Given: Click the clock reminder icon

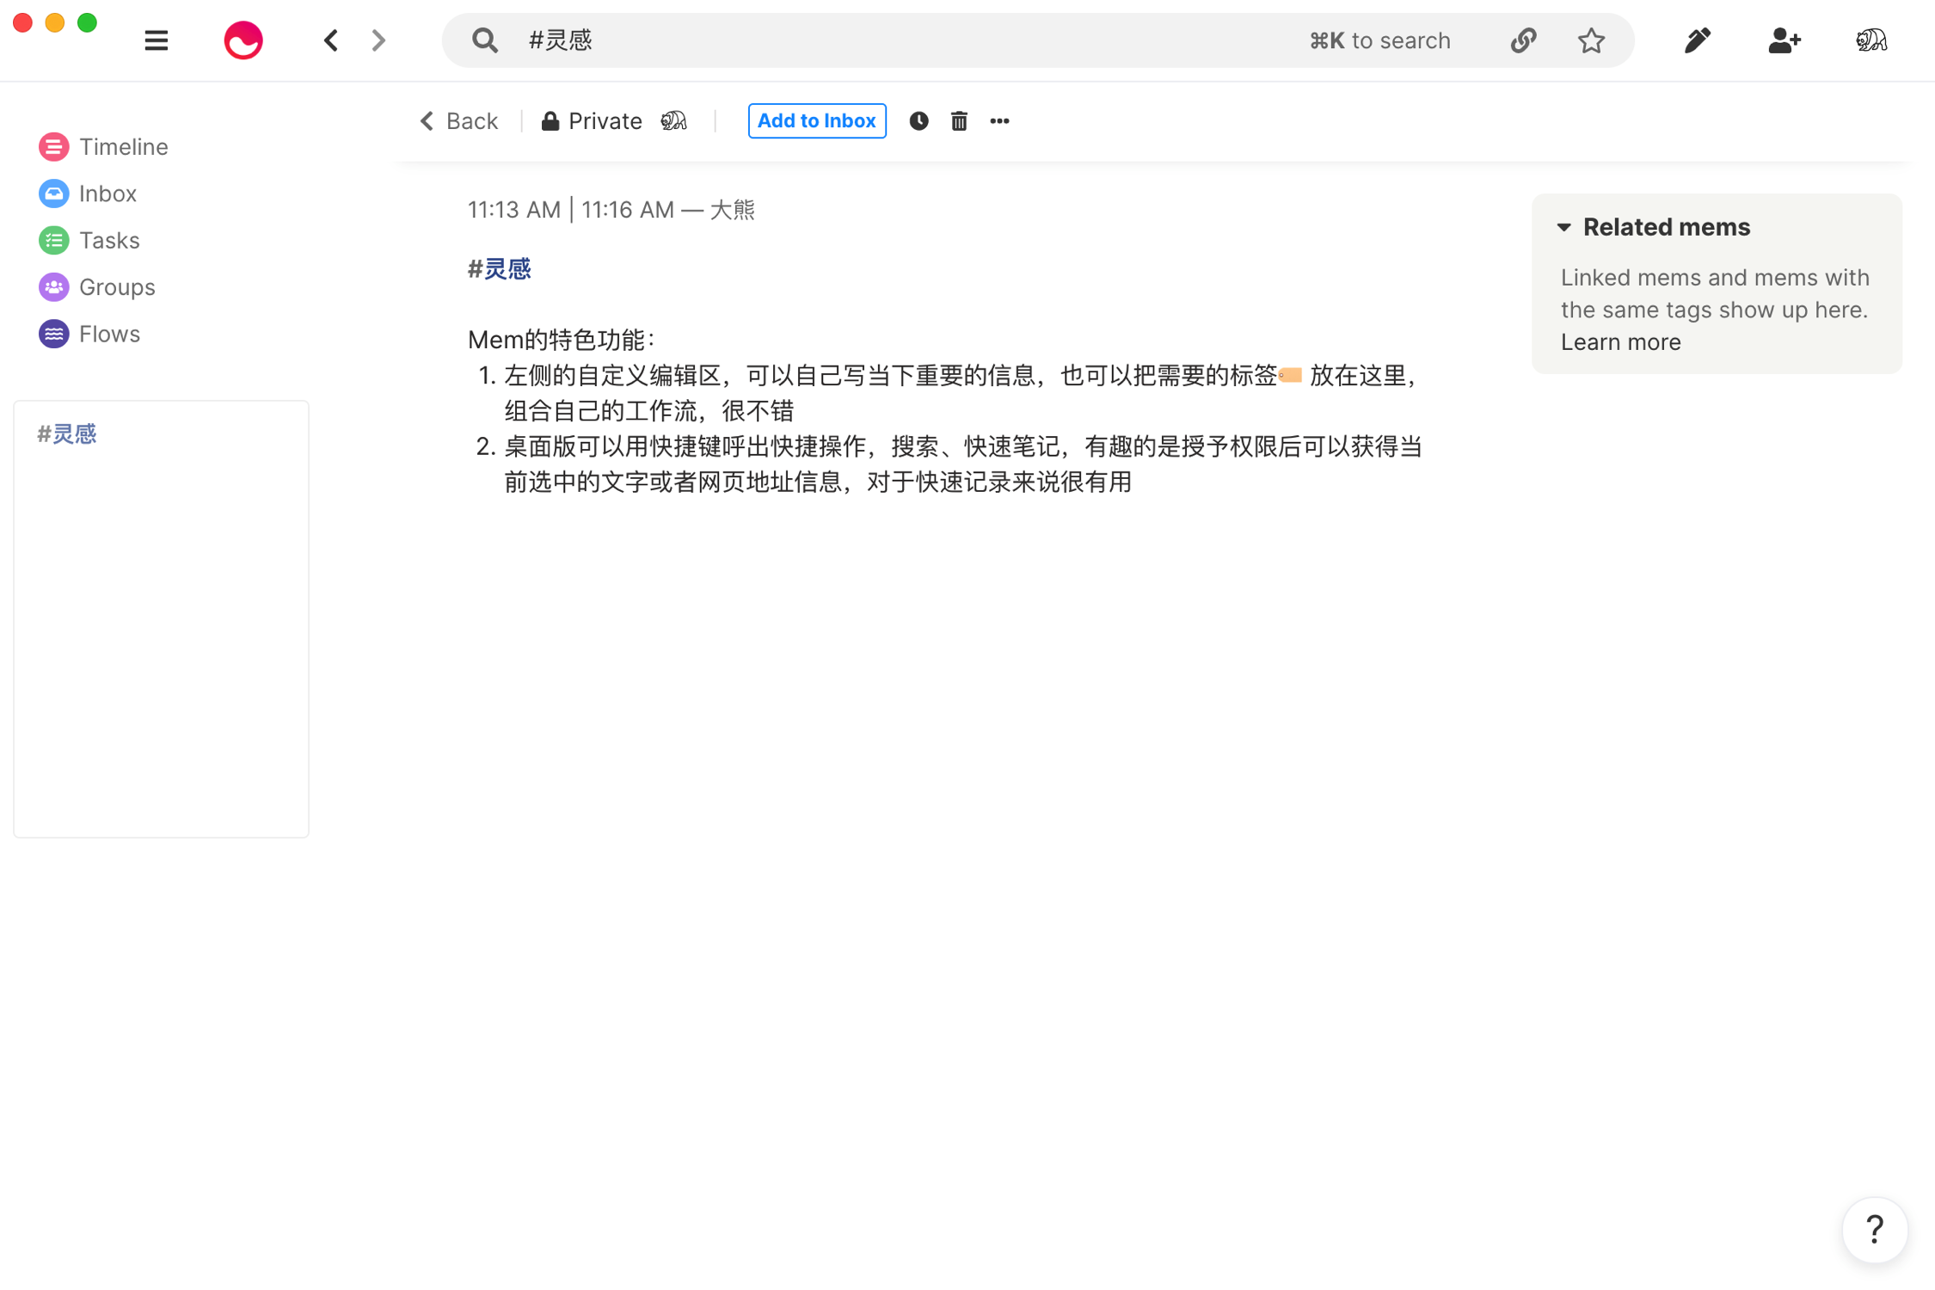Looking at the screenshot, I should (918, 121).
